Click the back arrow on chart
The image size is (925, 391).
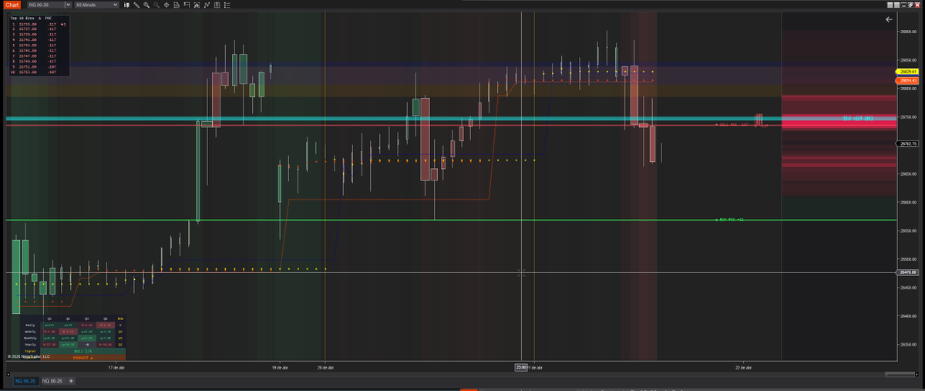[889, 19]
